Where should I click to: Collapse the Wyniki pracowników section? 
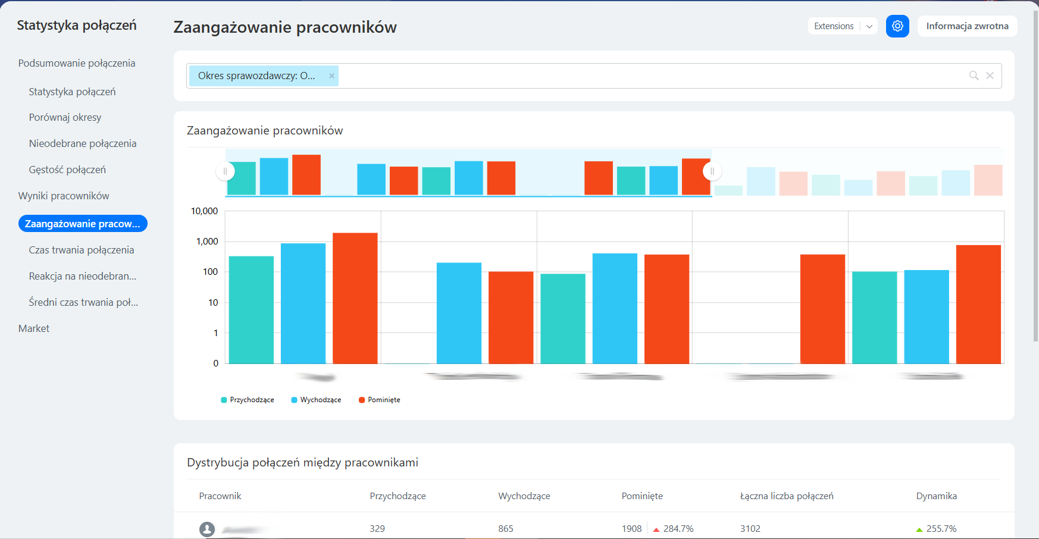64,196
